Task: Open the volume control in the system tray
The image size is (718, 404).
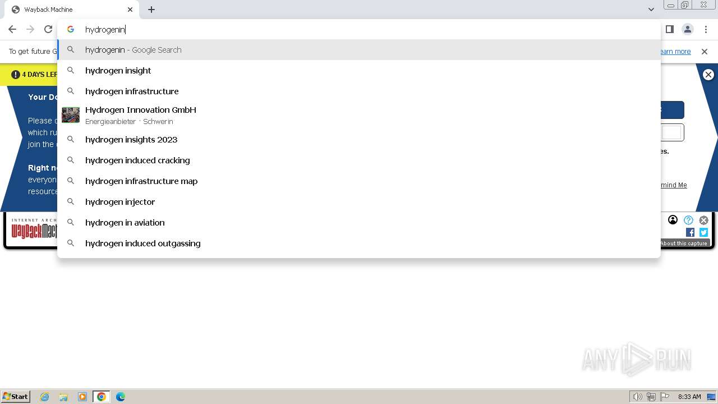Action: (x=637, y=397)
